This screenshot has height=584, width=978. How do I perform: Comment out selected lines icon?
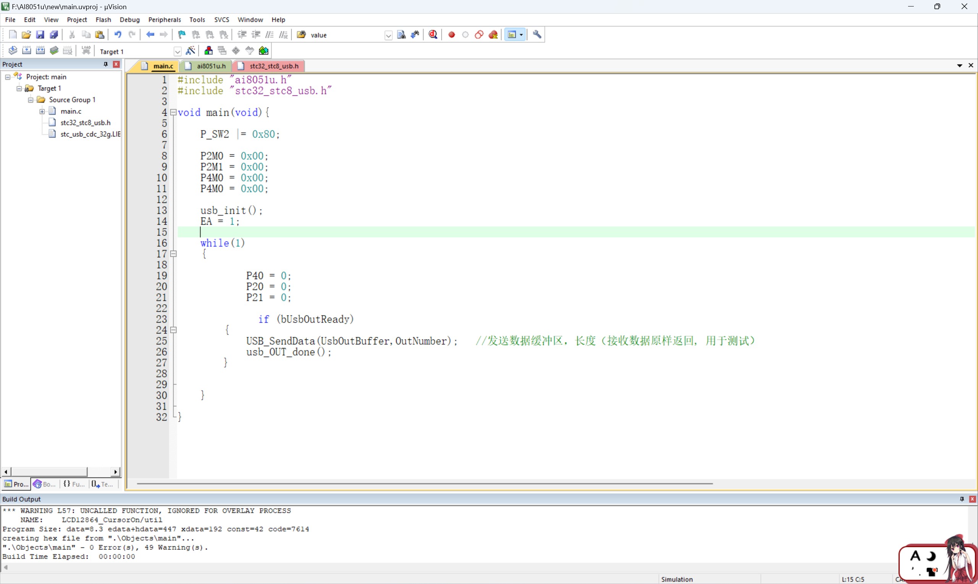270,35
